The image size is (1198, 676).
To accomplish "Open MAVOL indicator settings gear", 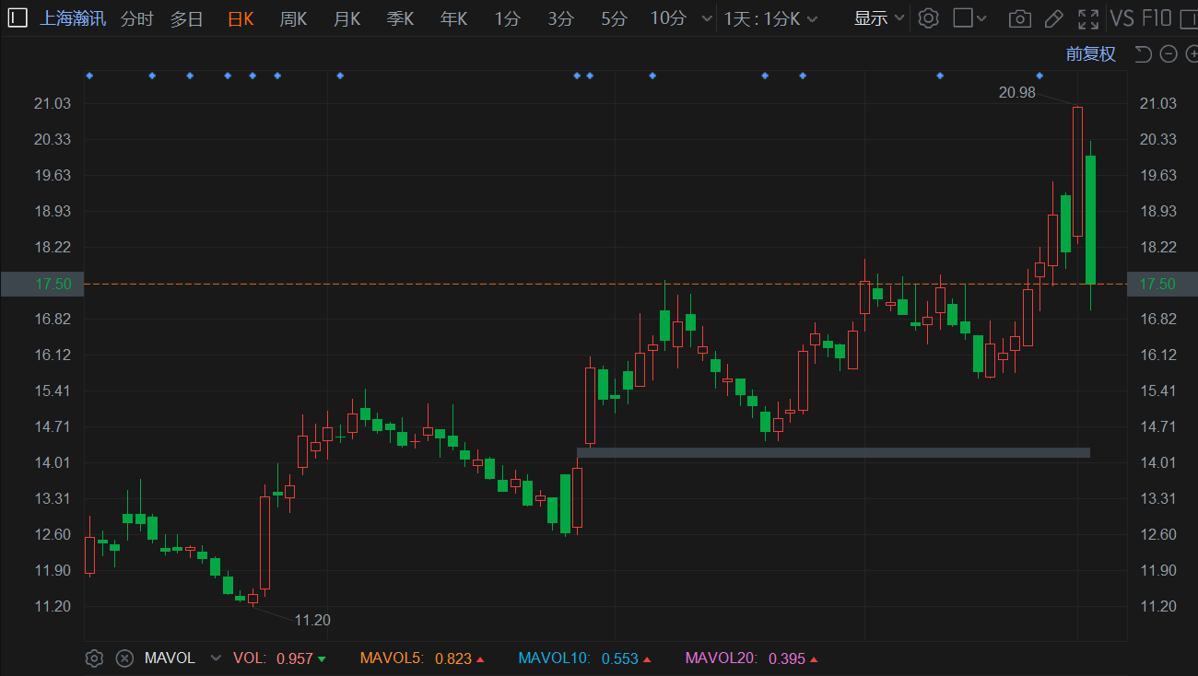I will point(94,659).
